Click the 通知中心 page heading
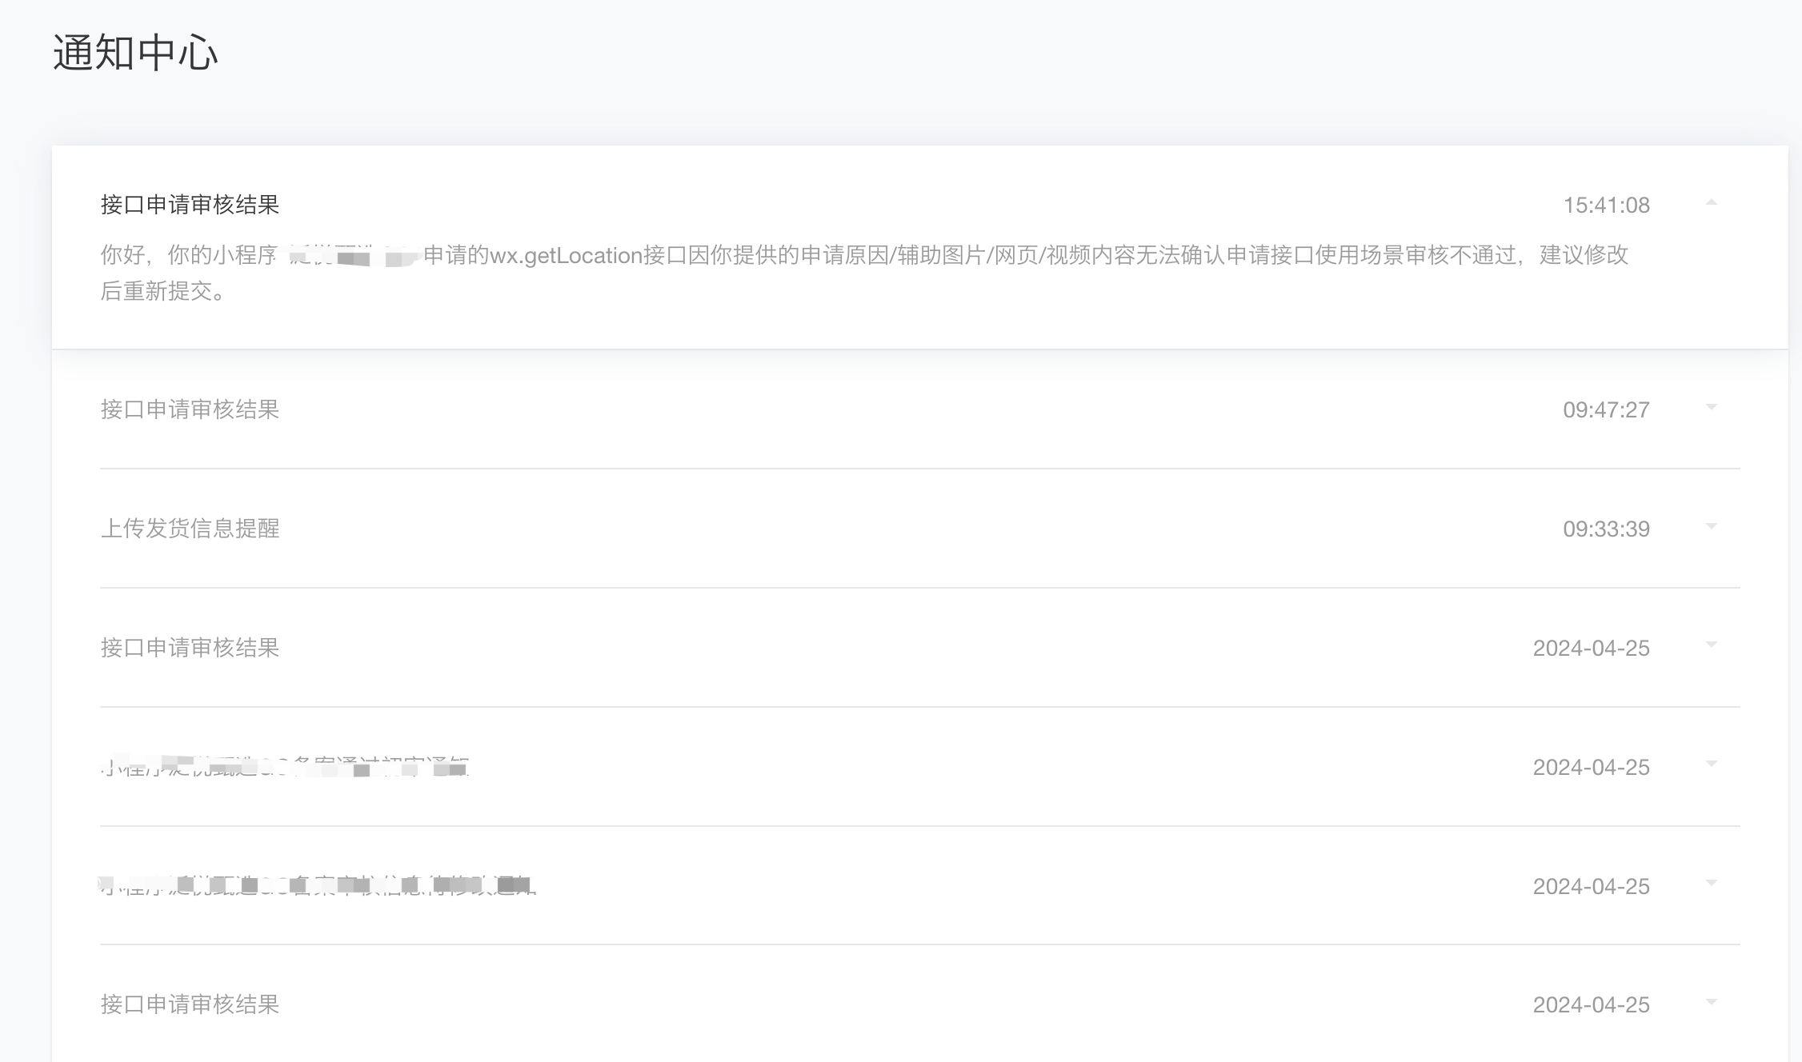 (135, 54)
